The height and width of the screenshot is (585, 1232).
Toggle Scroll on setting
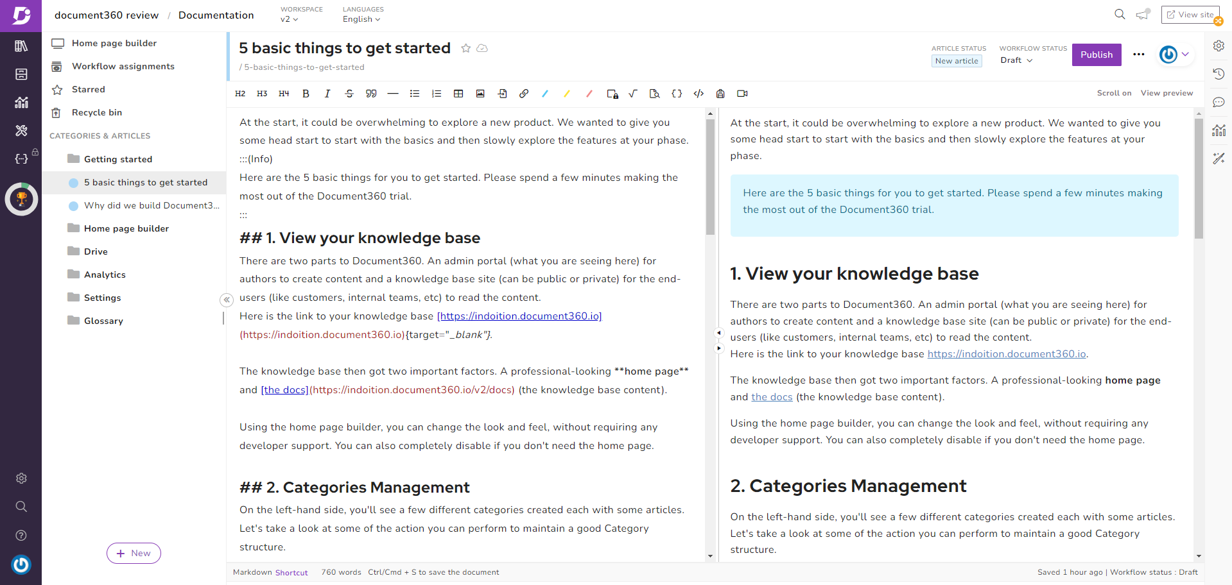(1114, 93)
